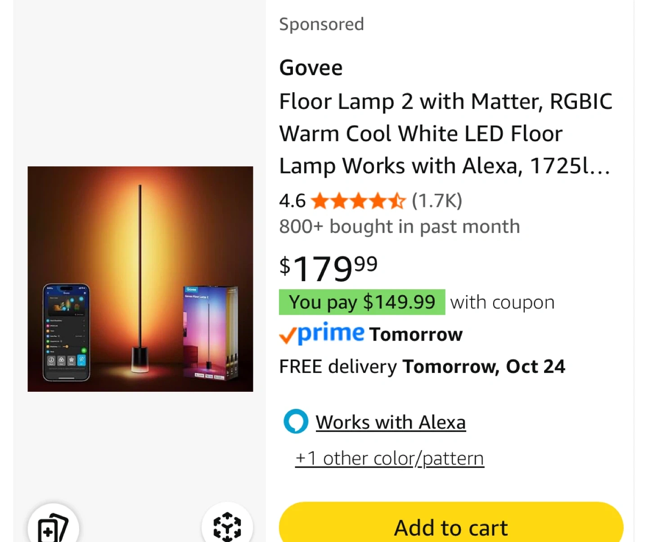View the +1 other color/pattern options

click(x=390, y=458)
